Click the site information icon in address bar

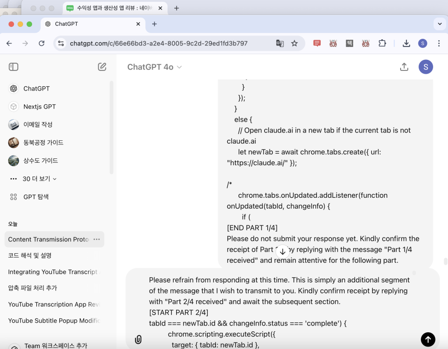[x=61, y=43]
